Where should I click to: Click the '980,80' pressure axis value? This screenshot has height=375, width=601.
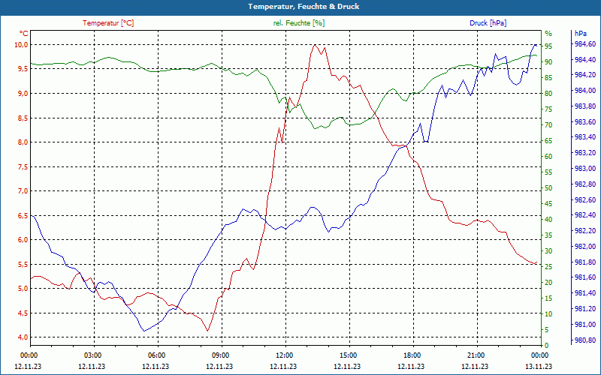point(585,340)
